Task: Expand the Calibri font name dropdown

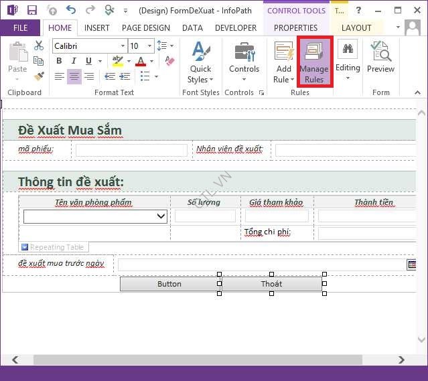Action: click(x=123, y=46)
